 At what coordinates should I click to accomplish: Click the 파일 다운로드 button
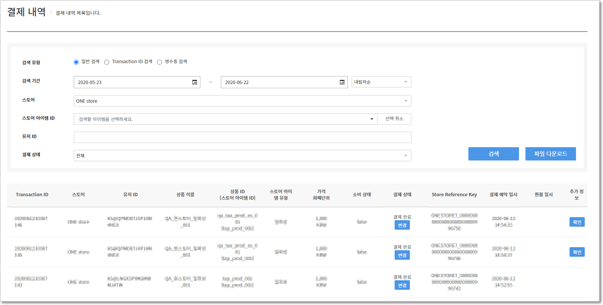click(x=551, y=154)
